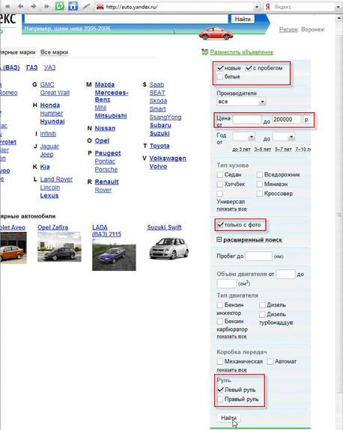The height and width of the screenshot is (430, 343).
Task: Open the Регион link
Action: tap(288, 30)
